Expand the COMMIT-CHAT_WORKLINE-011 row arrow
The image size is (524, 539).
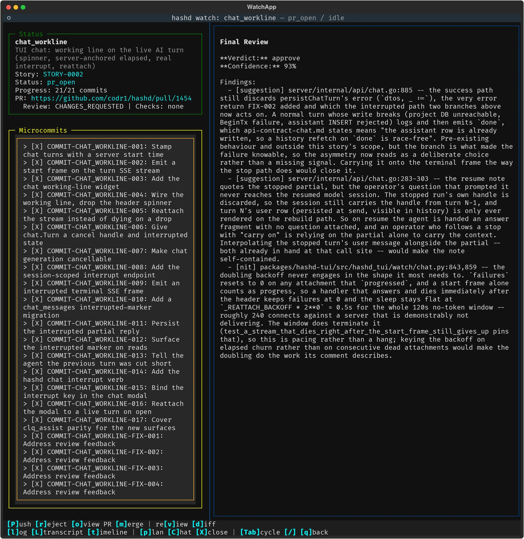click(x=25, y=323)
